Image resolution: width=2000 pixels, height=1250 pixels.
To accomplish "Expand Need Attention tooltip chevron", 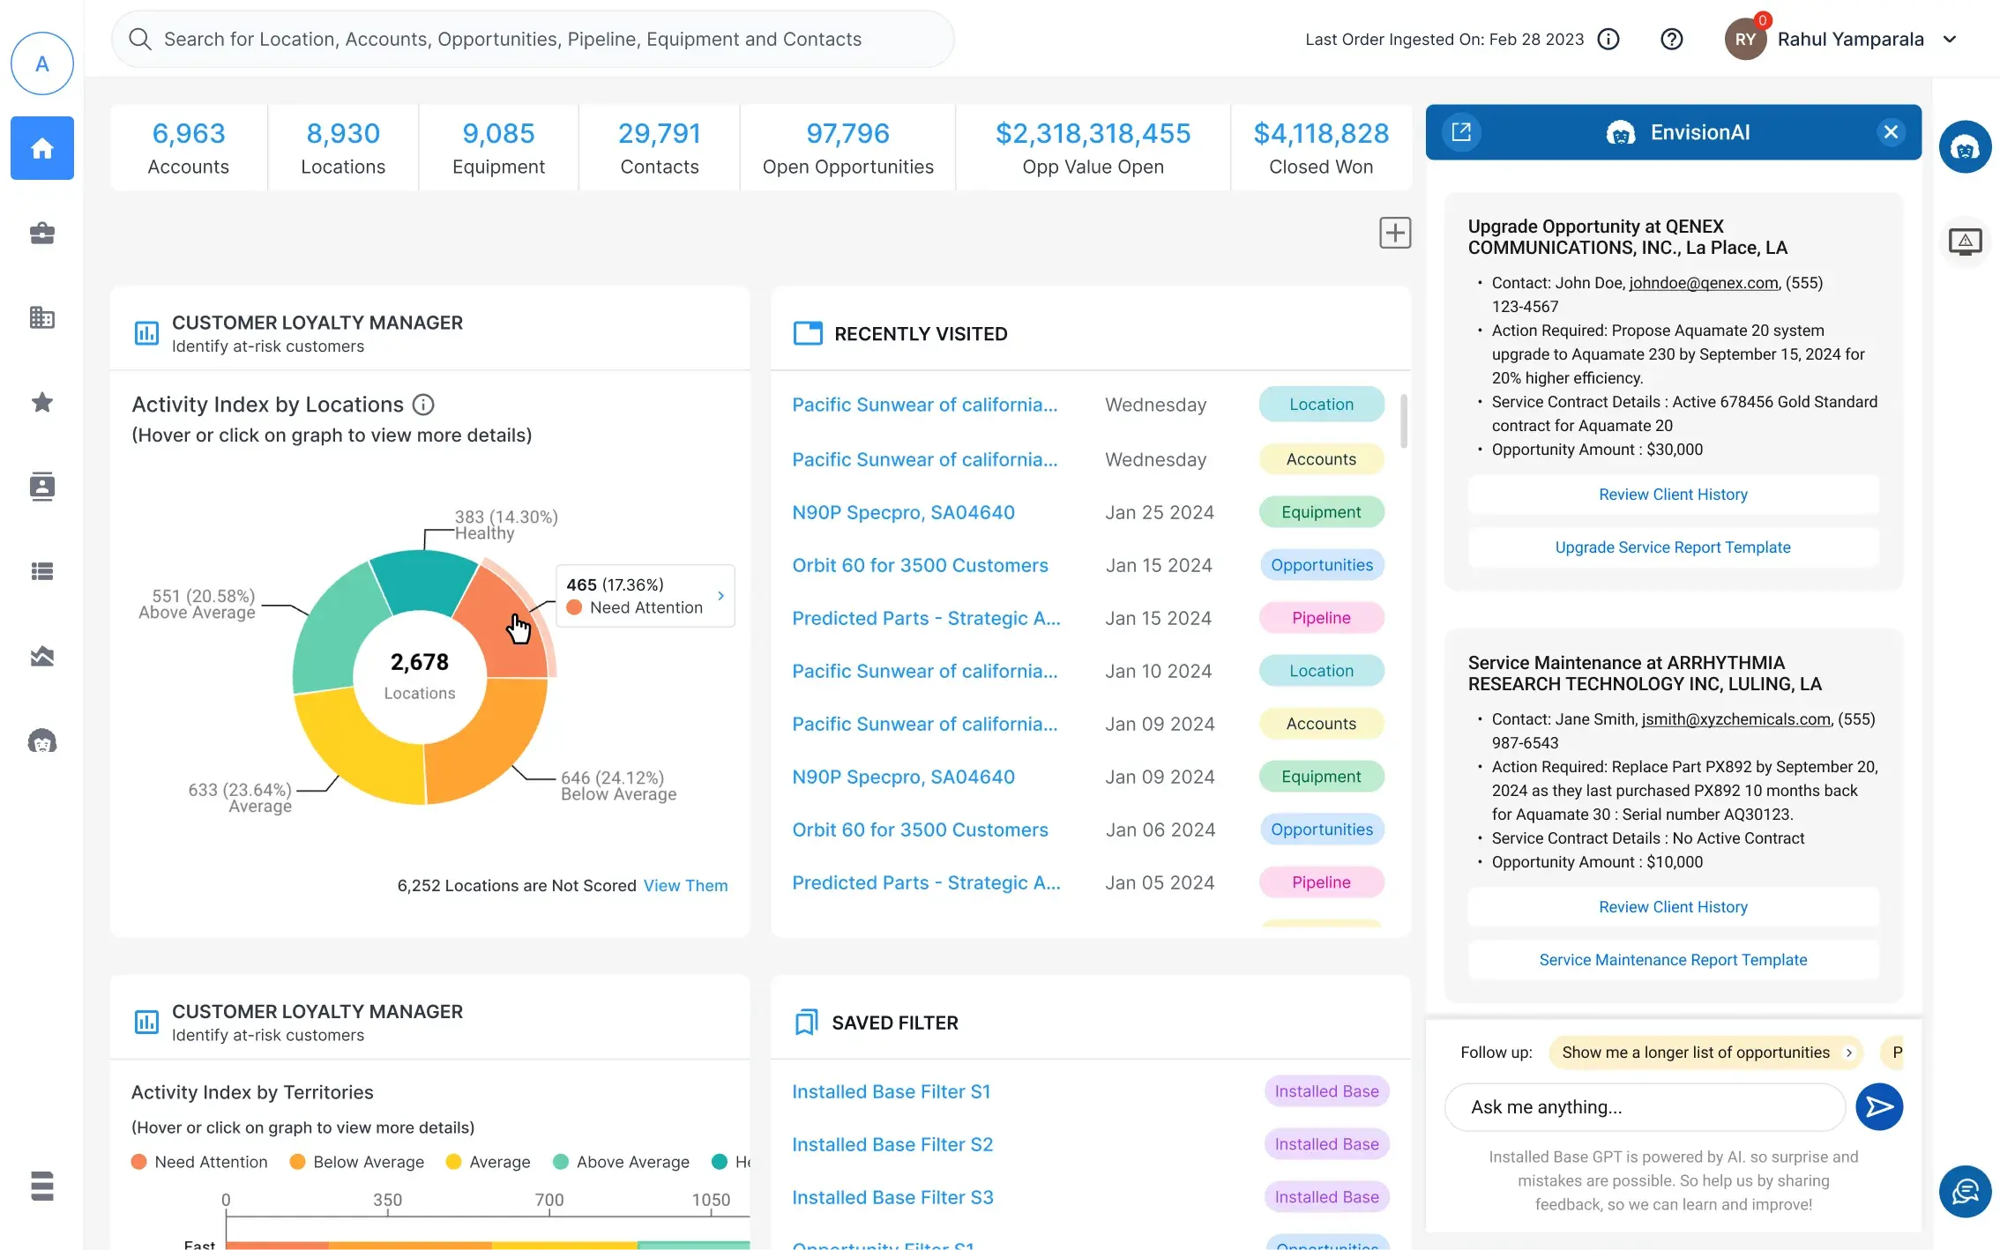I will click(720, 596).
